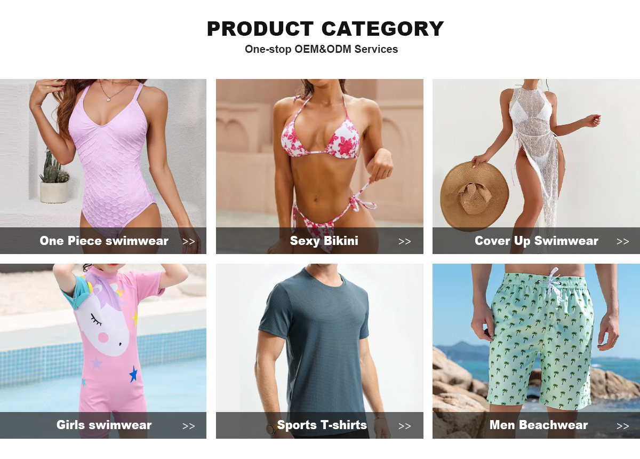640x459 pixels.
Task: Click the arrows next to Sexy Bikini
Action: click(x=405, y=241)
